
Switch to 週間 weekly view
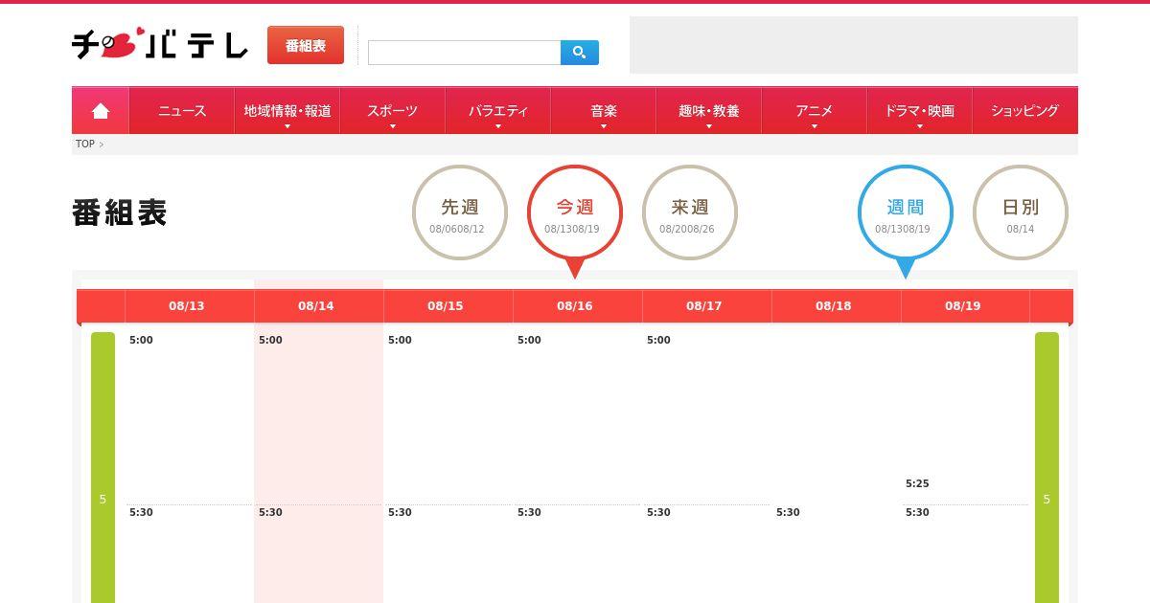point(906,212)
